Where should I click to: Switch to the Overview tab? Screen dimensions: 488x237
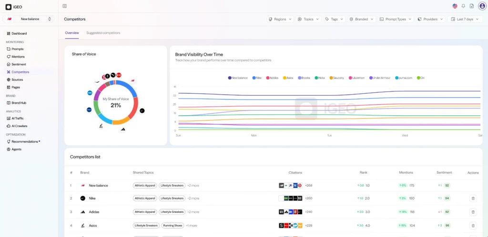[72, 33]
